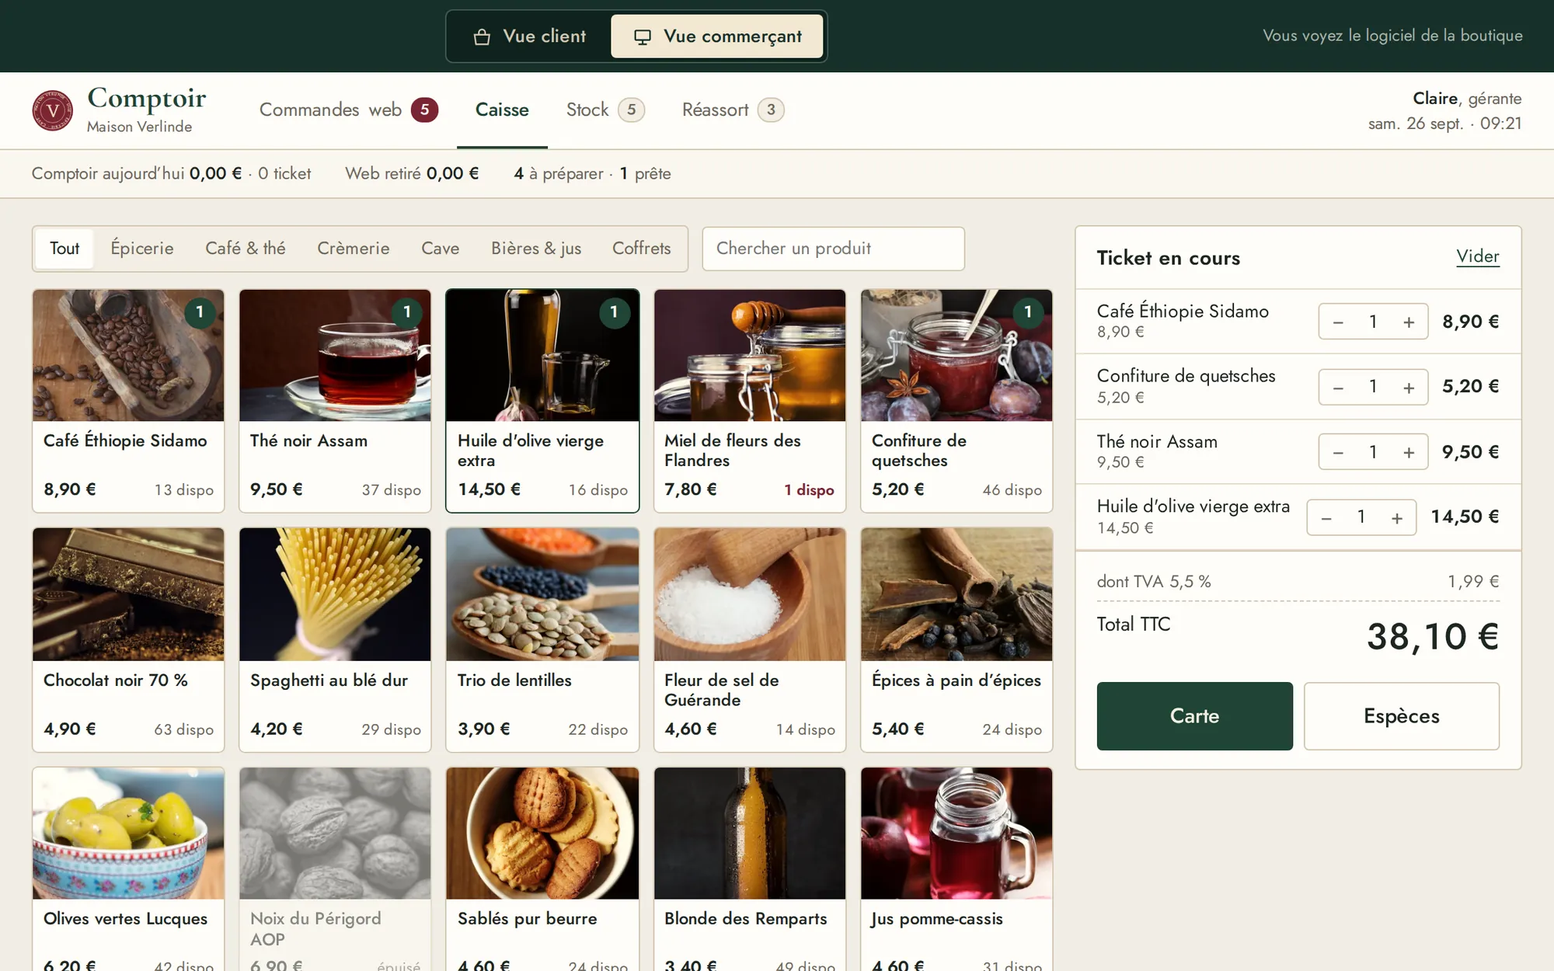1554x971 pixels.
Task: Increase Thé noir Assam quantity
Action: [1409, 452]
